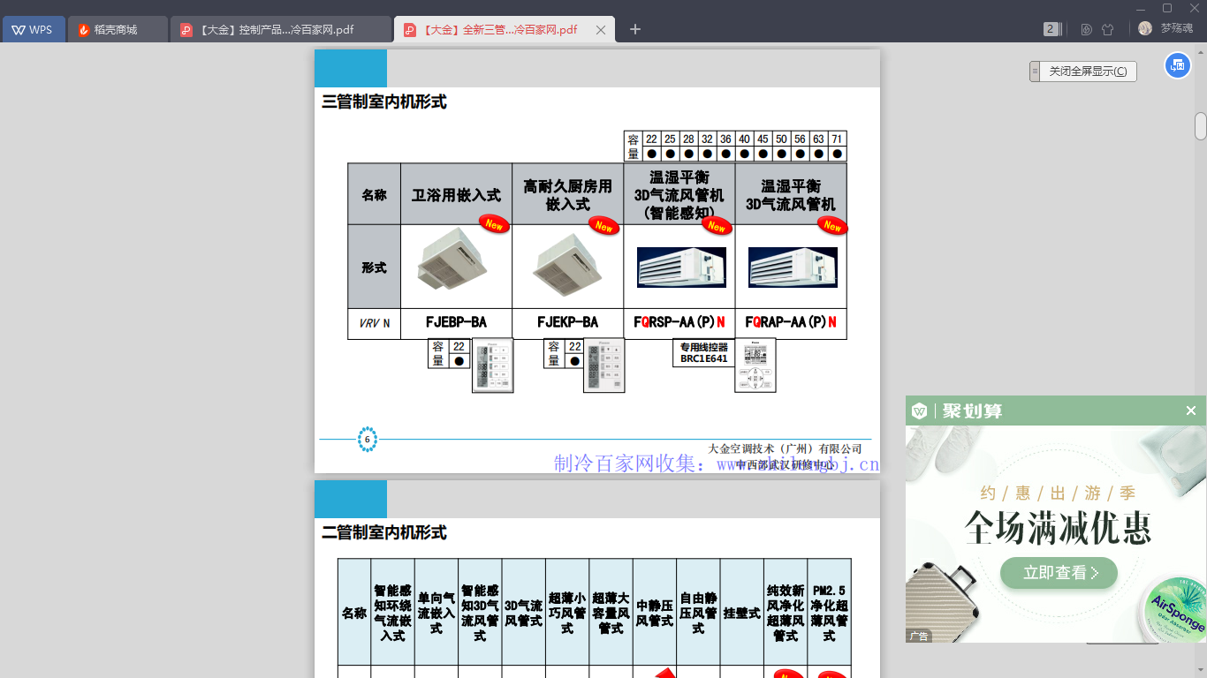1207x678 pixels.
Task: Click 关闭全屏显示(C) button
Action: (x=1088, y=72)
